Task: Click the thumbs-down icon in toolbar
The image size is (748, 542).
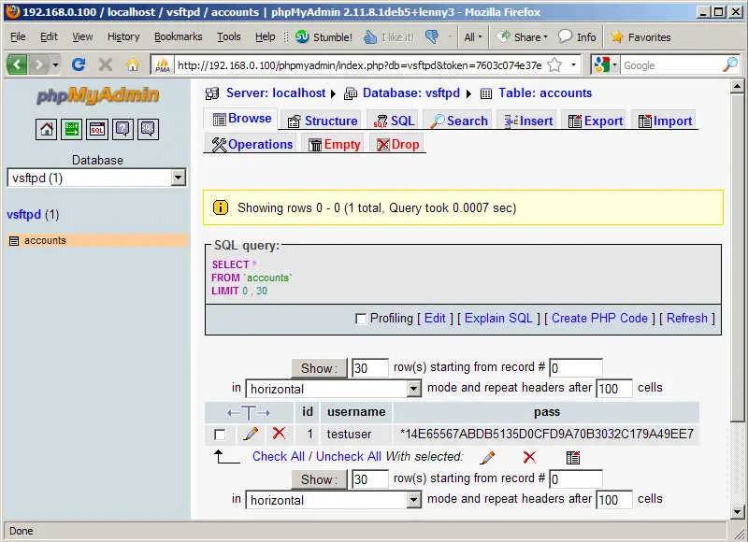Action: tap(432, 36)
